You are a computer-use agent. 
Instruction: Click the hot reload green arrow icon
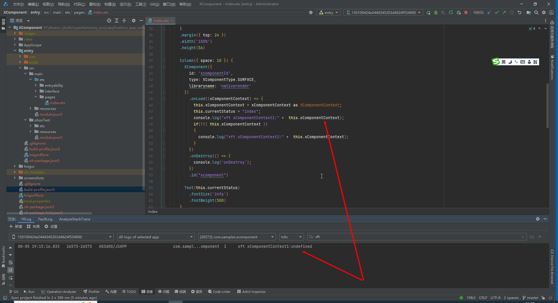[451, 13]
